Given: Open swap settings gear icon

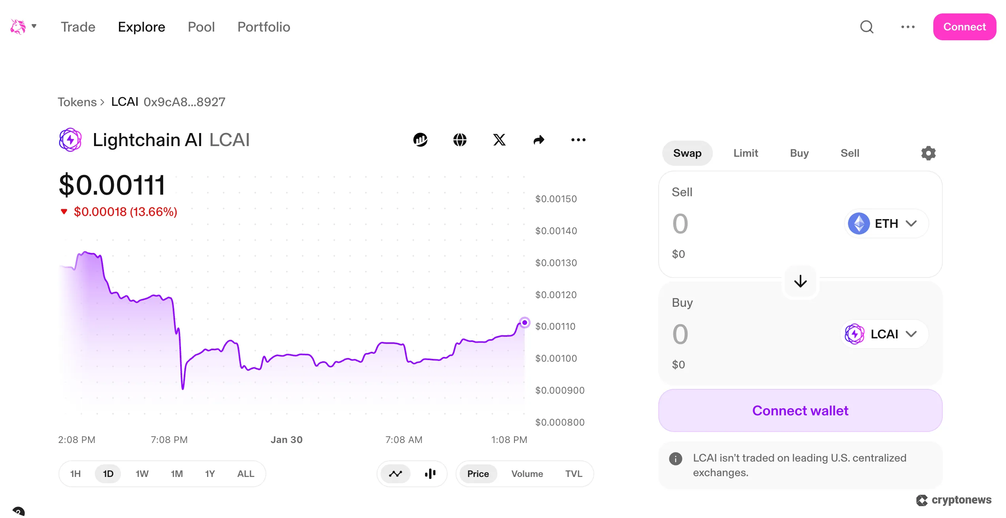Looking at the screenshot, I should tap(928, 153).
